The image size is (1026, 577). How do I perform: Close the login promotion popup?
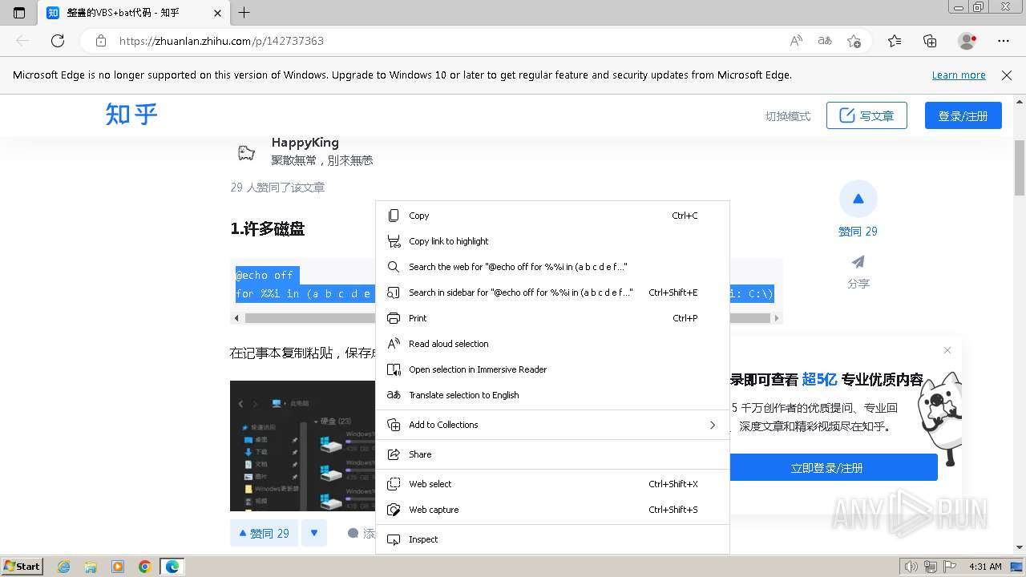coord(947,350)
